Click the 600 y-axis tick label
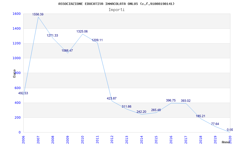Image resolution: width=233 pixels, height=145 pixels. pos(17,88)
